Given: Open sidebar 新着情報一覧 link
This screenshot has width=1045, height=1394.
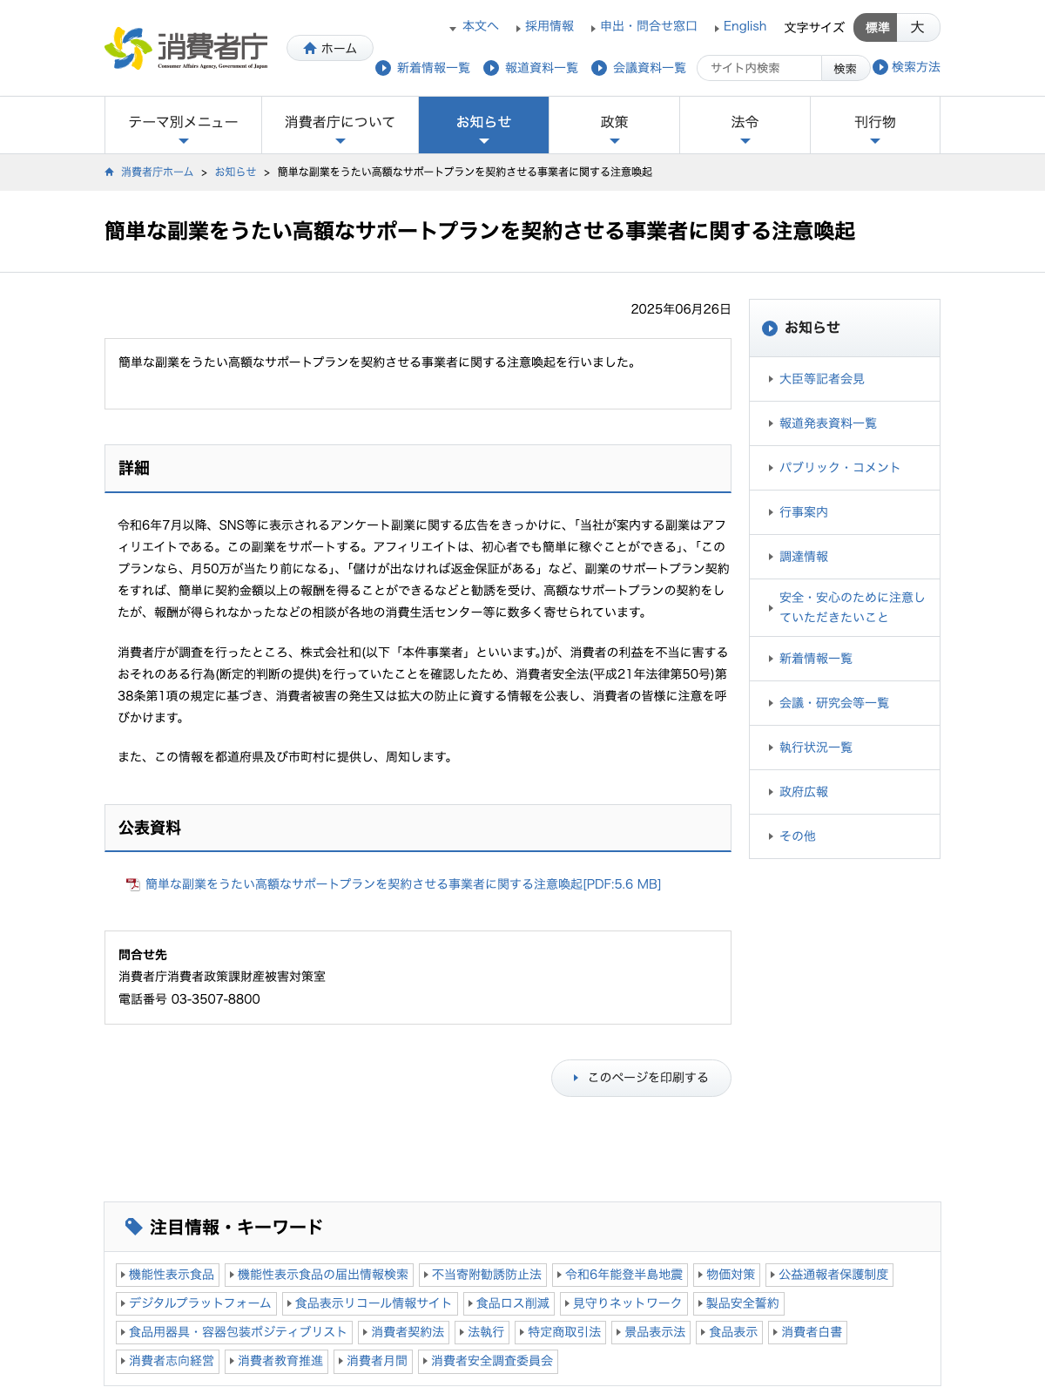Looking at the screenshot, I should [x=815, y=659].
